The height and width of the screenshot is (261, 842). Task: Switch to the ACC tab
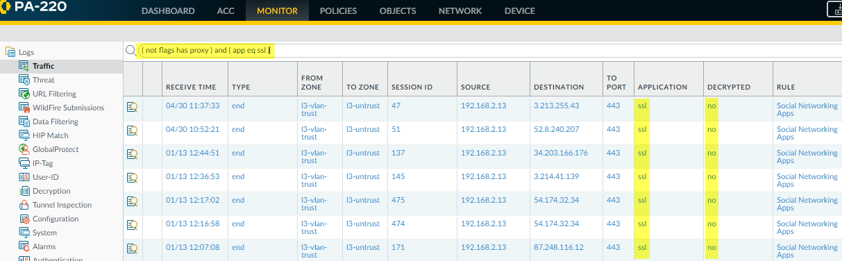[226, 11]
